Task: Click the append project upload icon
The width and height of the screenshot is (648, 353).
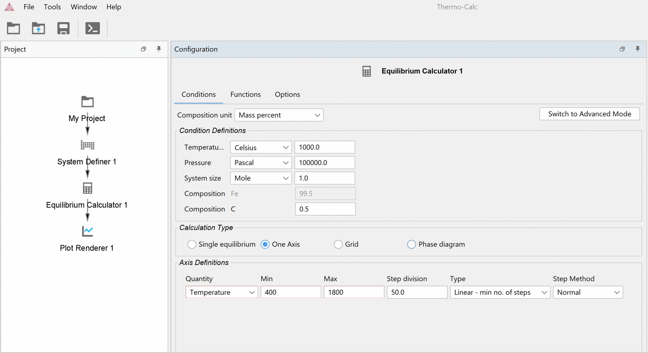Action: pyautogui.click(x=38, y=28)
